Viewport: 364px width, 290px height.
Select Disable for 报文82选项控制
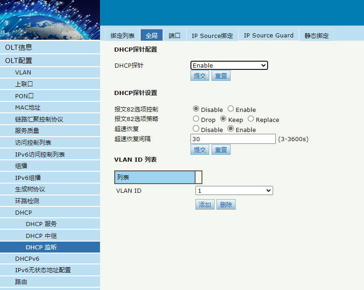click(196, 109)
